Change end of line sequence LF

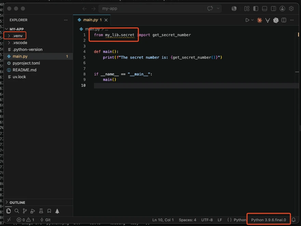coord(220,220)
